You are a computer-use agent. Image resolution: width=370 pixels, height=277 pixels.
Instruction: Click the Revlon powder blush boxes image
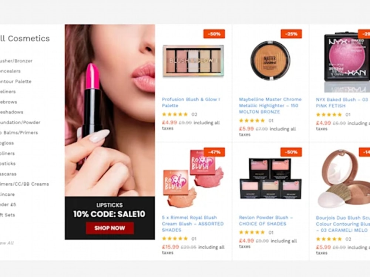click(x=270, y=179)
